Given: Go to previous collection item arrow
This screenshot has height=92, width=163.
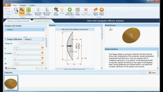Looking at the screenshot, I should point(140,73).
